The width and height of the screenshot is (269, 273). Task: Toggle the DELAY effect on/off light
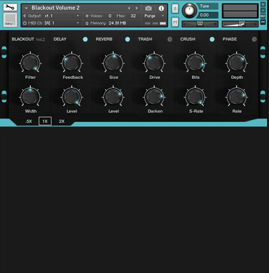click(85, 39)
